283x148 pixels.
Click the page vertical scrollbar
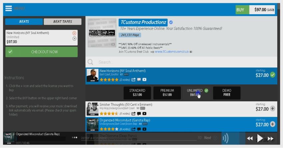(279, 74)
